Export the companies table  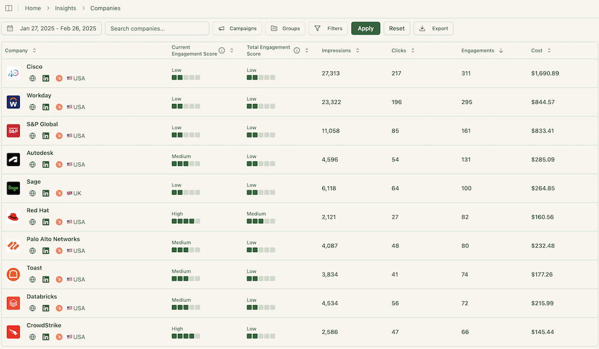[x=433, y=28]
